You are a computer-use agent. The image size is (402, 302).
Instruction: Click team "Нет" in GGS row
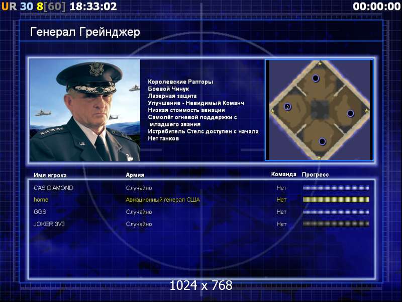point(281,212)
